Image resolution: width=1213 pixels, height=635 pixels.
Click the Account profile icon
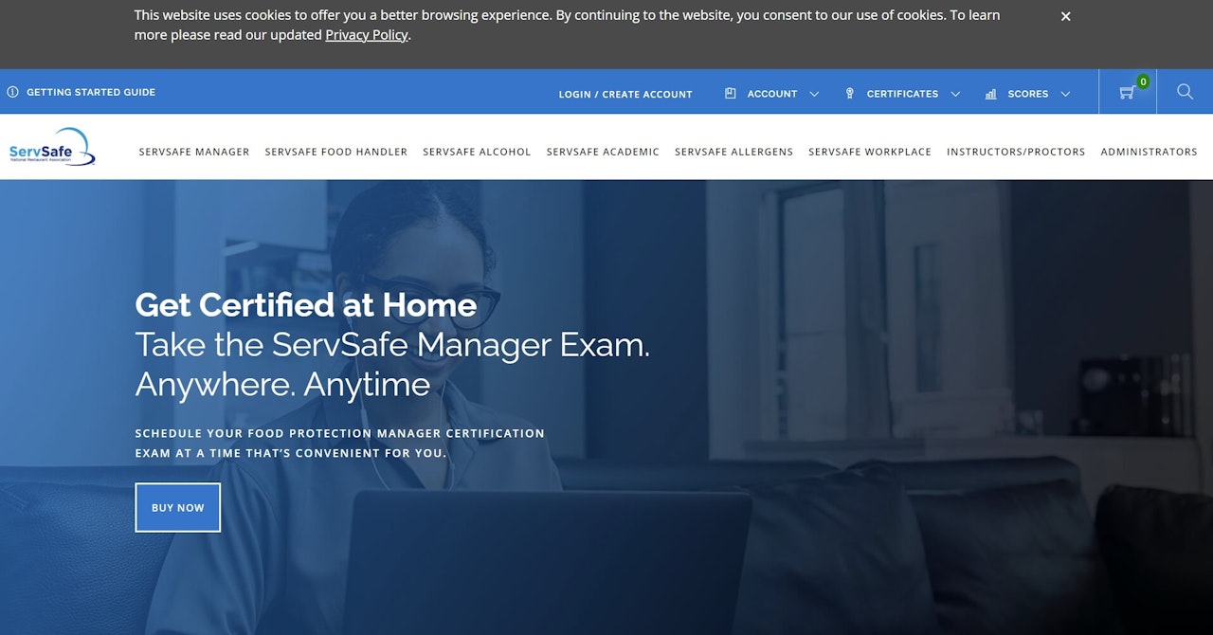coord(730,94)
